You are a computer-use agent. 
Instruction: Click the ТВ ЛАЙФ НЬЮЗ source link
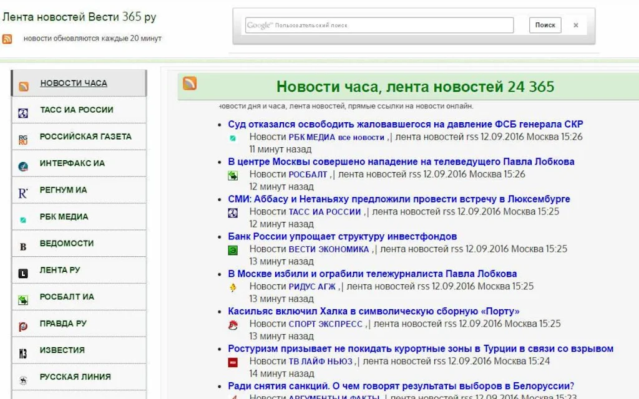[320, 362]
